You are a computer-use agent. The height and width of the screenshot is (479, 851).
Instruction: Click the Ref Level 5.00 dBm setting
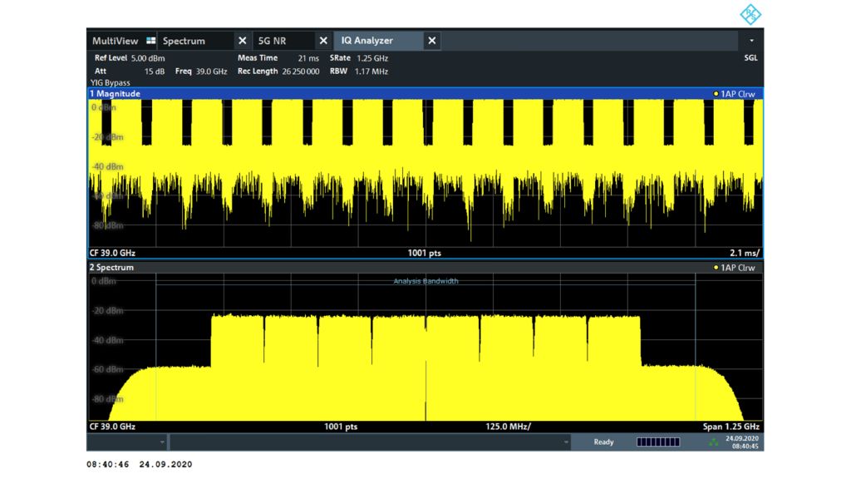(x=130, y=58)
